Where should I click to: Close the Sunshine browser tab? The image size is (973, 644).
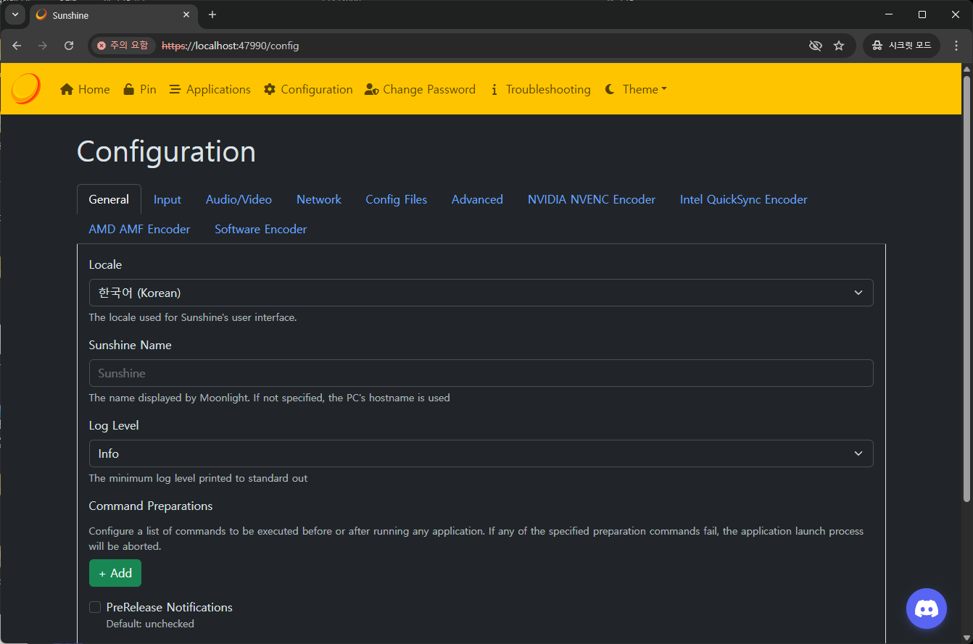[x=186, y=14]
